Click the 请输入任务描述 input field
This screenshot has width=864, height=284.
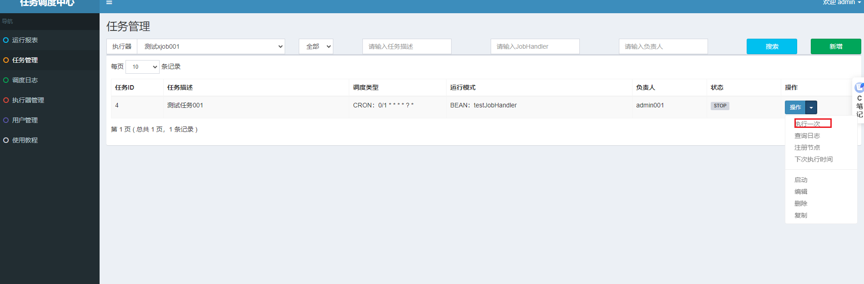tap(407, 46)
